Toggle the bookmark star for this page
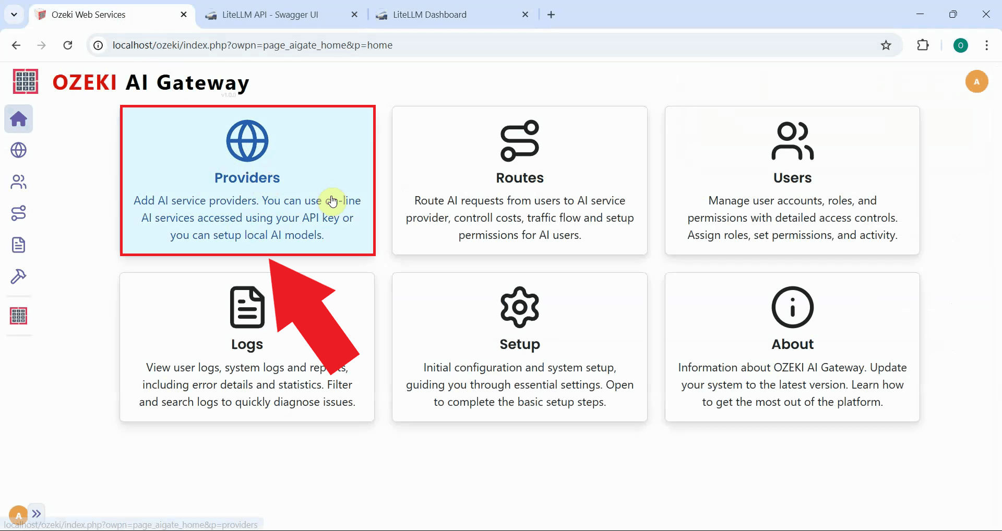Image resolution: width=1002 pixels, height=531 pixels. [886, 45]
